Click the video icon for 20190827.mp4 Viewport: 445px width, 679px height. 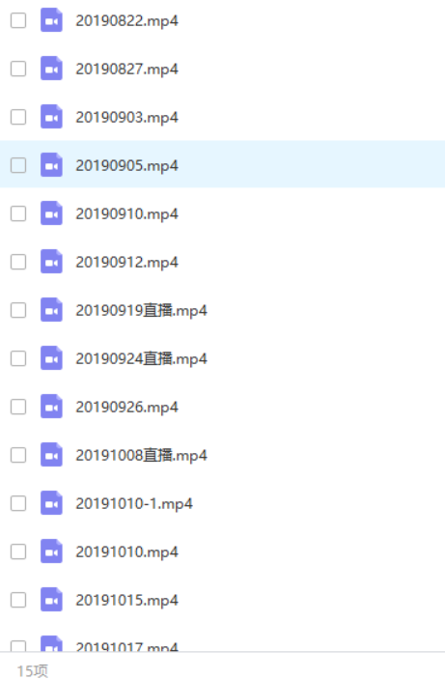51,69
